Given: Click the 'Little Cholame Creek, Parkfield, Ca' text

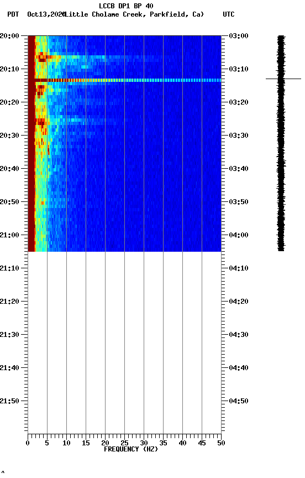Looking at the screenshot, I should pos(134,14).
